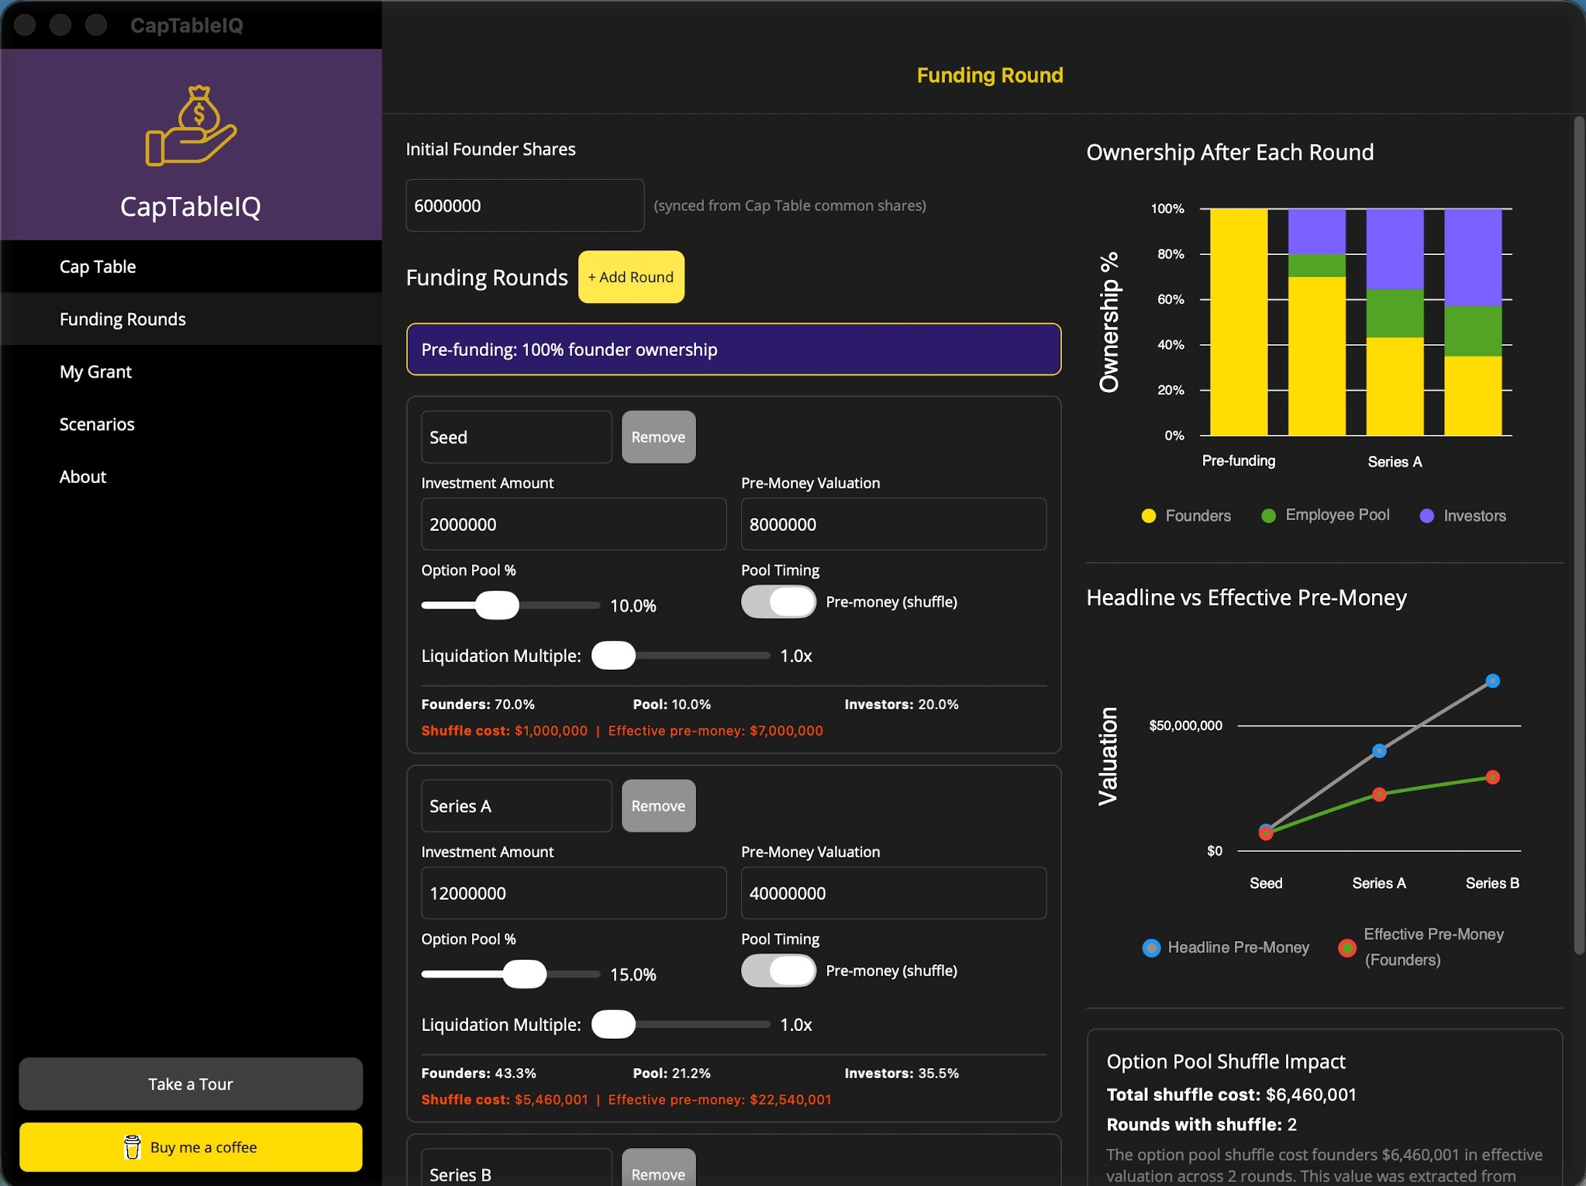
Task: Click the Seed Option Pool % slider handle
Action: pyautogui.click(x=497, y=605)
